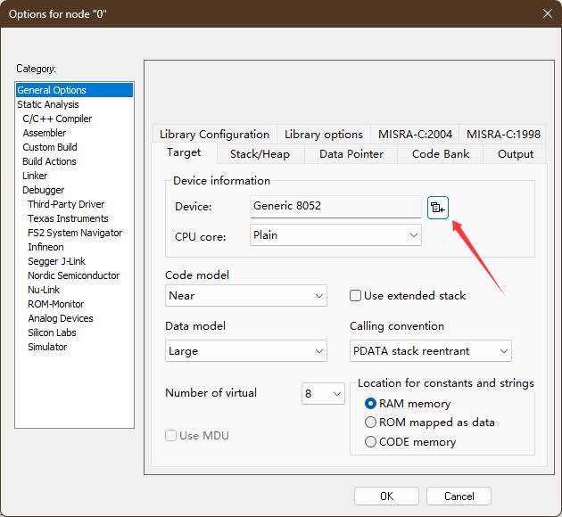
Task: Select Linker category in the list
Action: click(35, 176)
